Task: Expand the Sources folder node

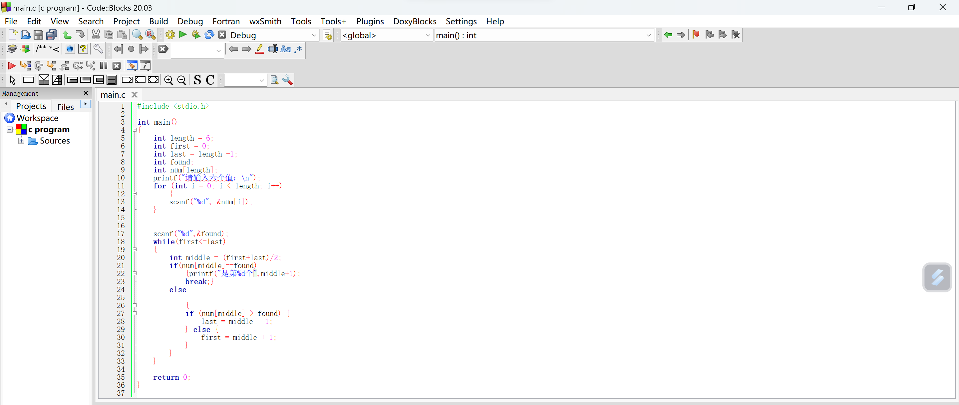Action: point(21,141)
